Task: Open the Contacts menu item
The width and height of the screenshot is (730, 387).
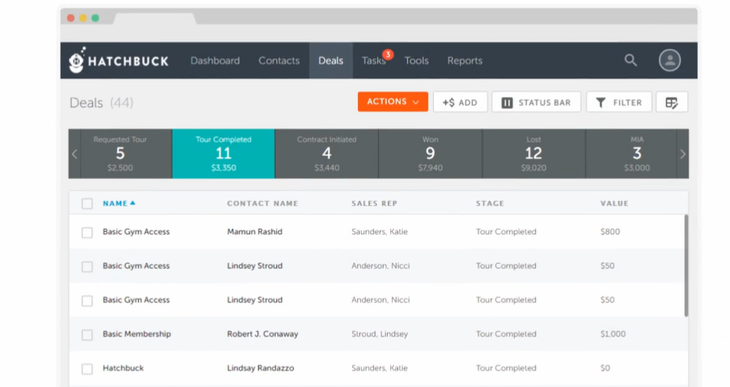Action: 279,61
